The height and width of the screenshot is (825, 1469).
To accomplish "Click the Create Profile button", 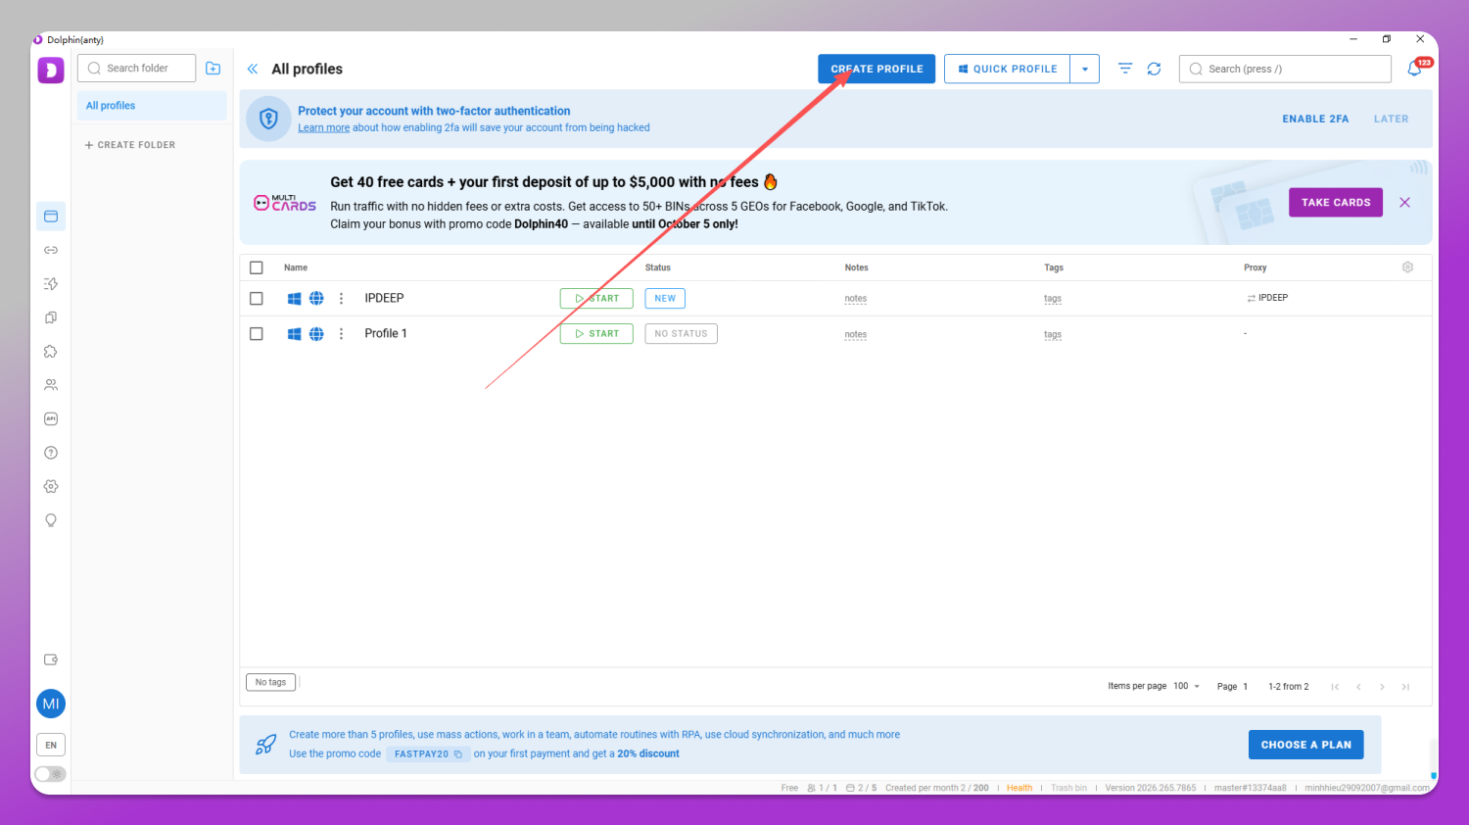I will click(877, 69).
